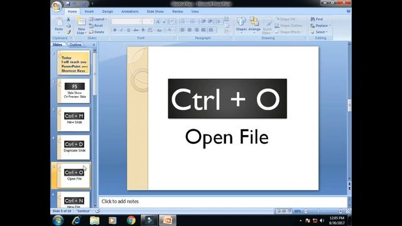Click the Copy icon in Clipboard group
This screenshot has width=402, height=226.
point(68,26)
